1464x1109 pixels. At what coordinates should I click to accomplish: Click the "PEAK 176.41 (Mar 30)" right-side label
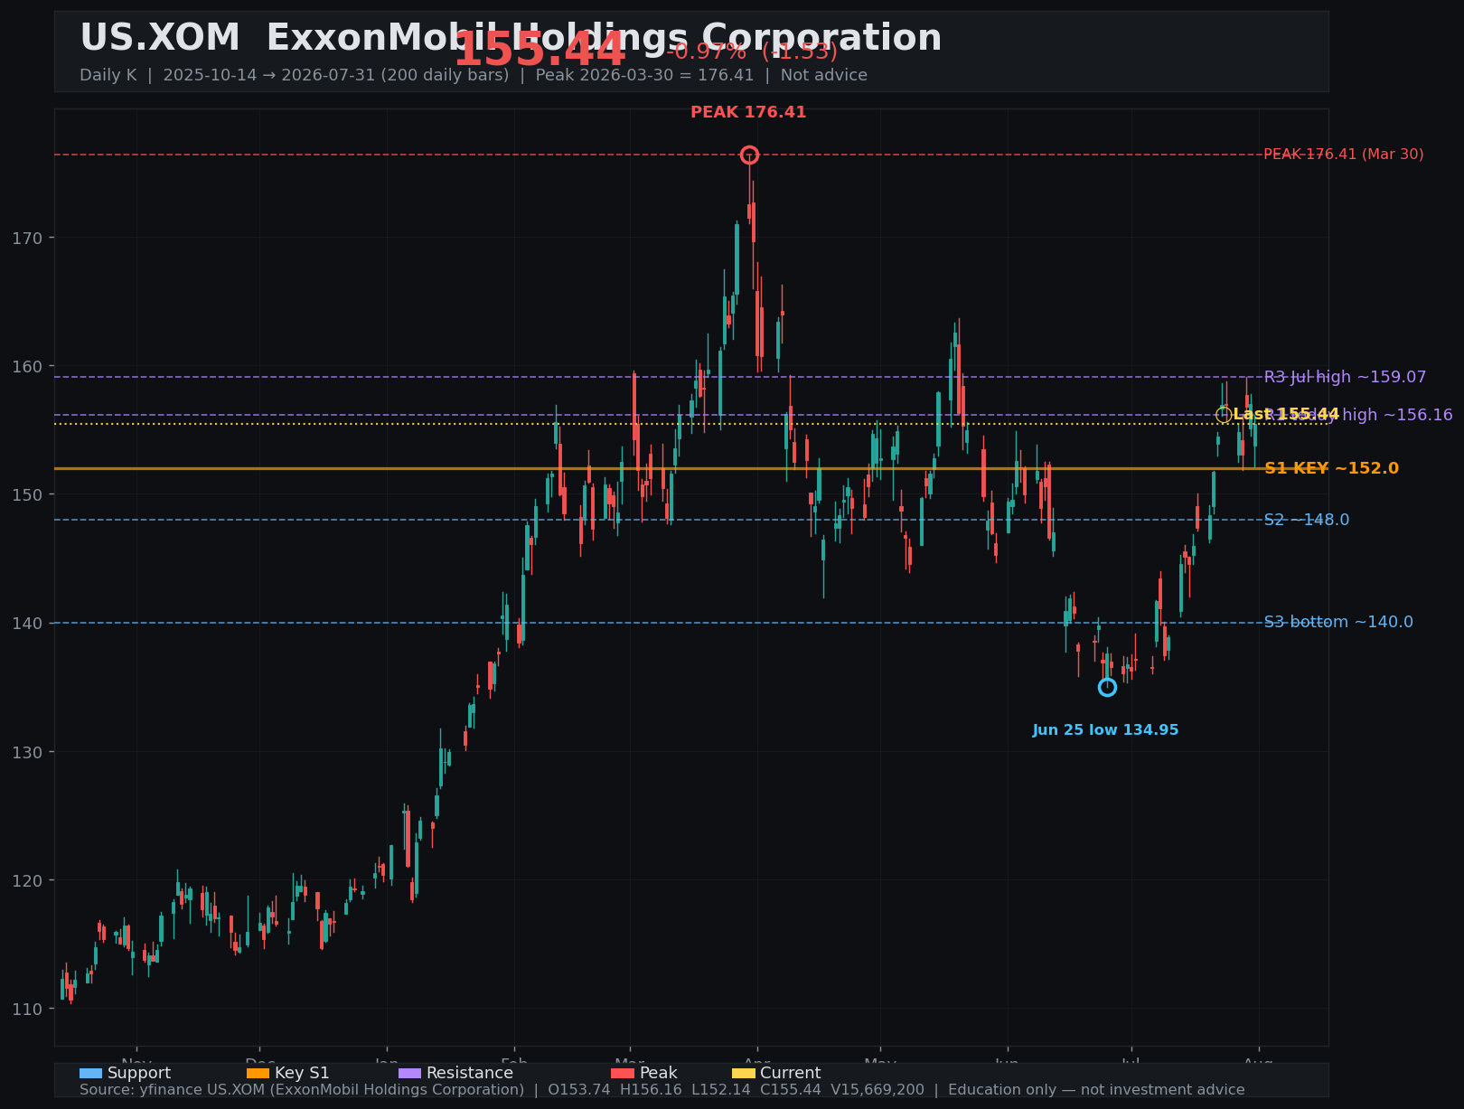click(x=1344, y=155)
